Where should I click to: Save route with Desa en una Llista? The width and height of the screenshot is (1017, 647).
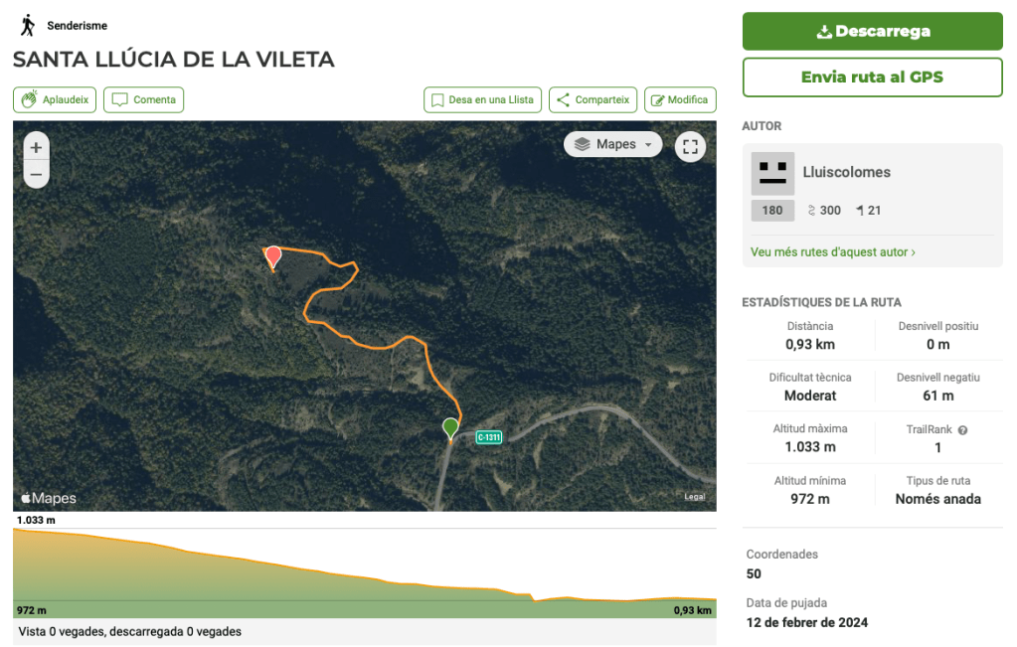click(482, 99)
